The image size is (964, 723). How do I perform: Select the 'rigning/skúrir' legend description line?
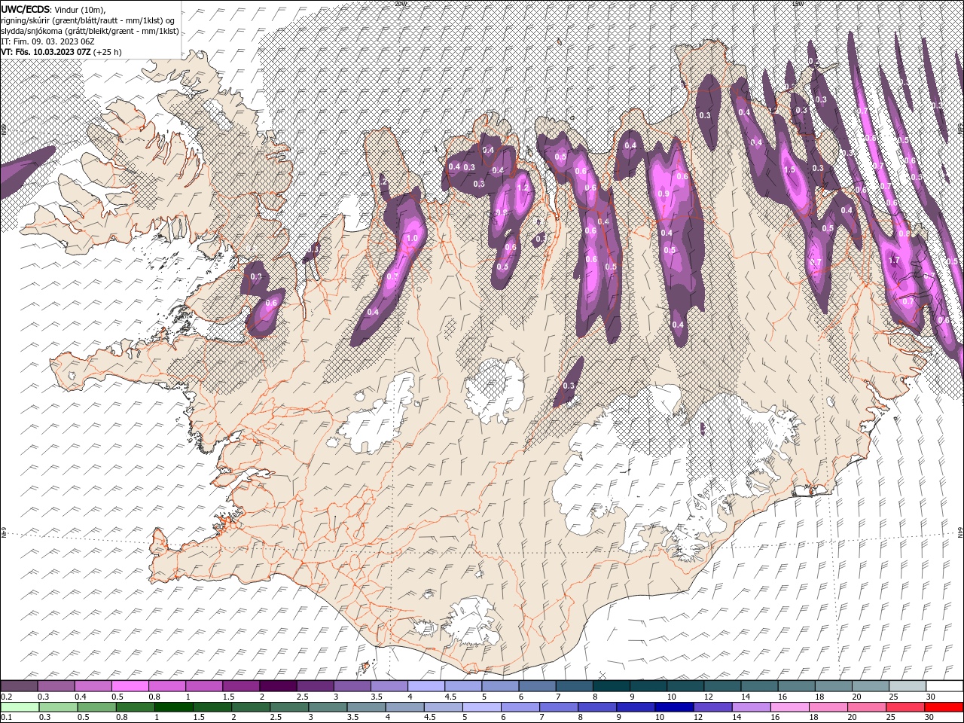(89, 20)
